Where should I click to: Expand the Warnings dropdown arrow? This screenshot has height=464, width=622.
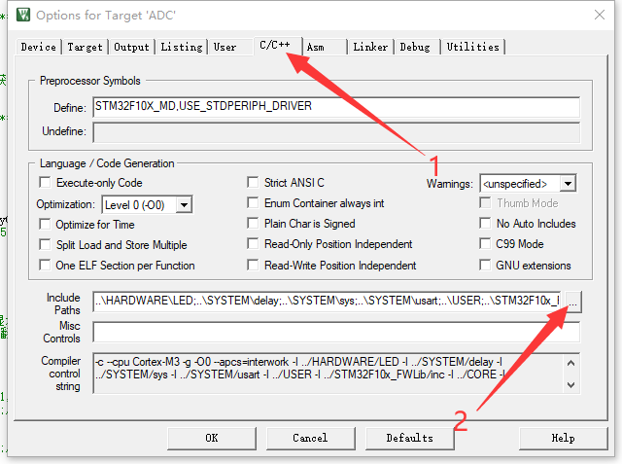568,184
